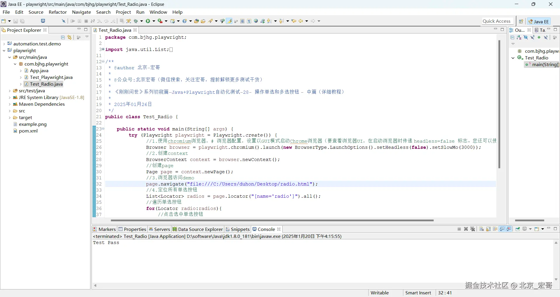Collapse the com.bjhg.playwright package

pyautogui.click(x=15, y=64)
